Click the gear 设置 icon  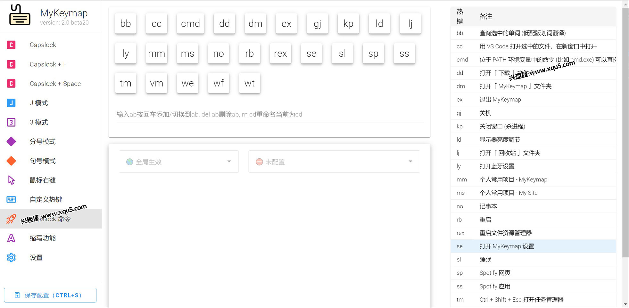(x=11, y=257)
